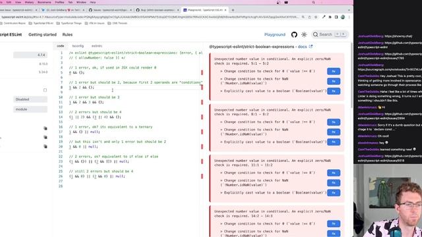Open the TypeScript Things bookmark folder
Viewport: 422px width, 237px height.
pyautogui.click(x=69, y=23)
